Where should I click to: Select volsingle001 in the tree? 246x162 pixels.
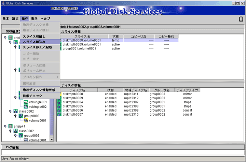pyautogui.click(x=38, y=102)
